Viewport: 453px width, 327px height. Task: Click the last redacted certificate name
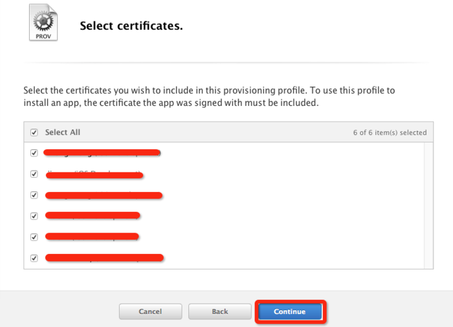point(105,258)
